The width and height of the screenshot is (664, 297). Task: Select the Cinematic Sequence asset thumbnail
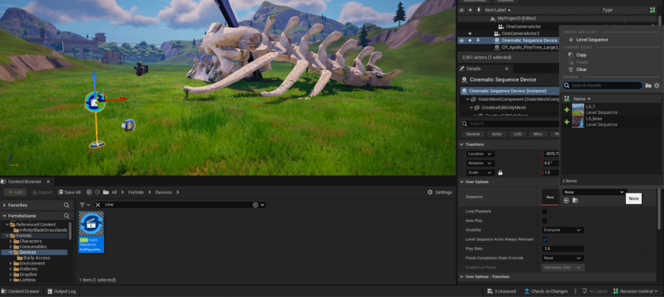coord(91,232)
